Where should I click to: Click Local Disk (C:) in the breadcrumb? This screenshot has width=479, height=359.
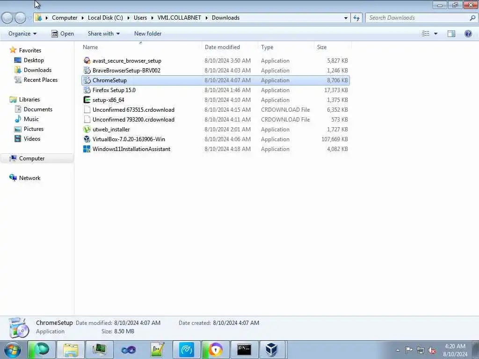point(105,18)
